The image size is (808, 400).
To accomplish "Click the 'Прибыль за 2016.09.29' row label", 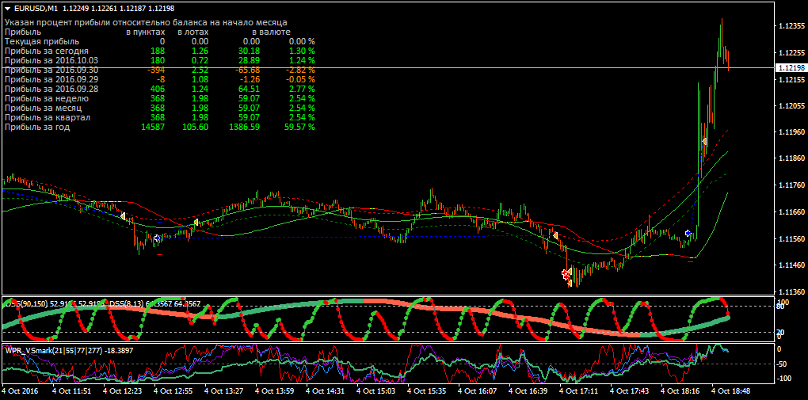I will (51, 79).
